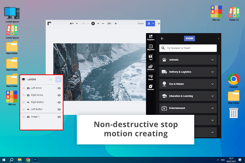Expand the Education & Learning category

[188, 96]
